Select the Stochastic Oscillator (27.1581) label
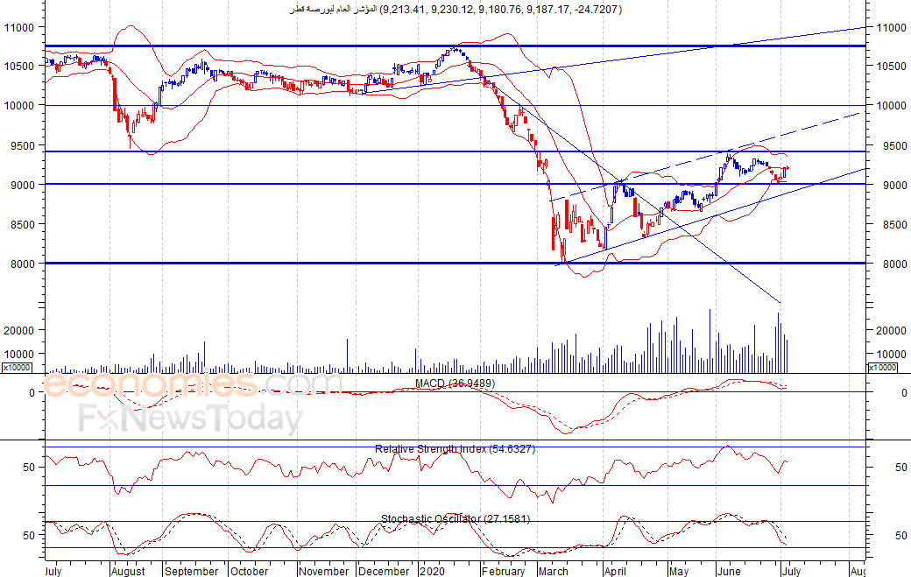The image size is (911, 577). pyautogui.click(x=455, y=518)
